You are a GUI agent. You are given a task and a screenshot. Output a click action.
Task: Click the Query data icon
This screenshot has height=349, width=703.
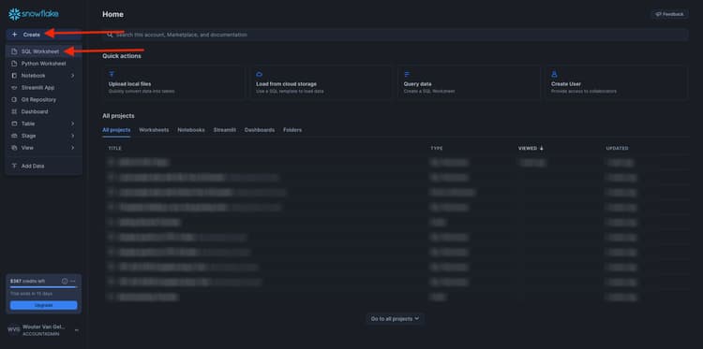[407, 74]
